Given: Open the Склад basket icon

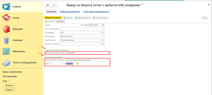Looking at the screenshot, I should 6,18.
